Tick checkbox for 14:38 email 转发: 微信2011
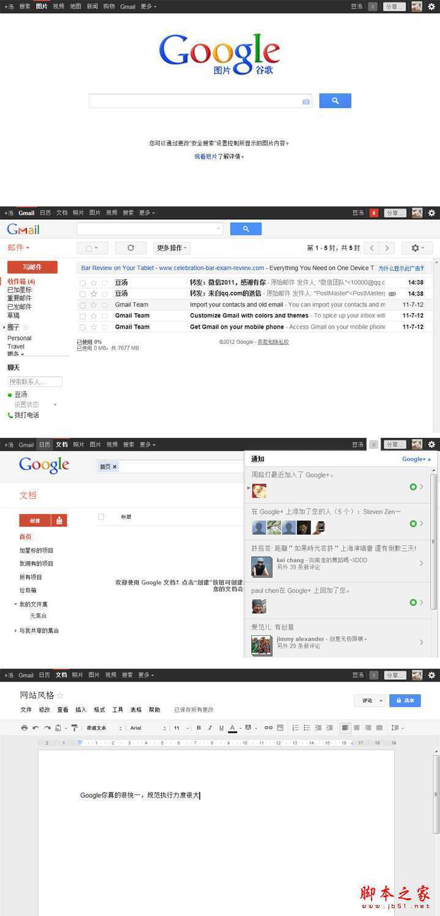Viewport: 440px width, 916px height. (82, 283)
